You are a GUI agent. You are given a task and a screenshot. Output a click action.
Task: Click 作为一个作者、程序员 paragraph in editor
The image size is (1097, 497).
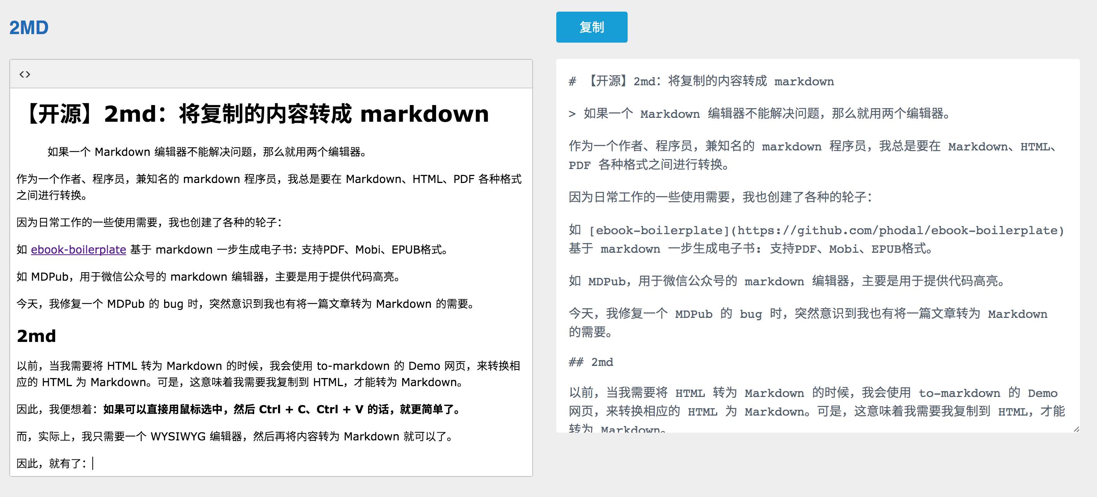269,187
